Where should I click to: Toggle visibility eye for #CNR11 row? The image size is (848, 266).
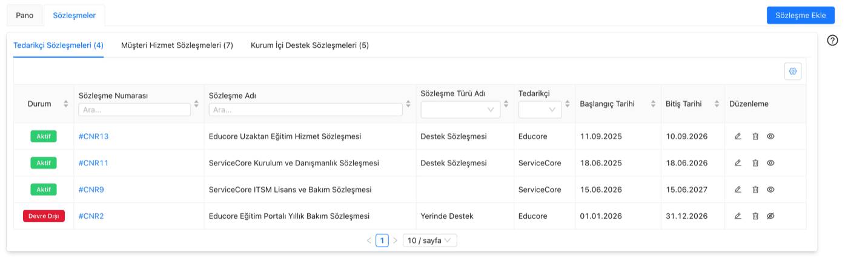(771, 163)
